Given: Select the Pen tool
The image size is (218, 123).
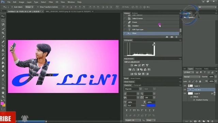Looking at the screenshot, I should tap(3, 76).
